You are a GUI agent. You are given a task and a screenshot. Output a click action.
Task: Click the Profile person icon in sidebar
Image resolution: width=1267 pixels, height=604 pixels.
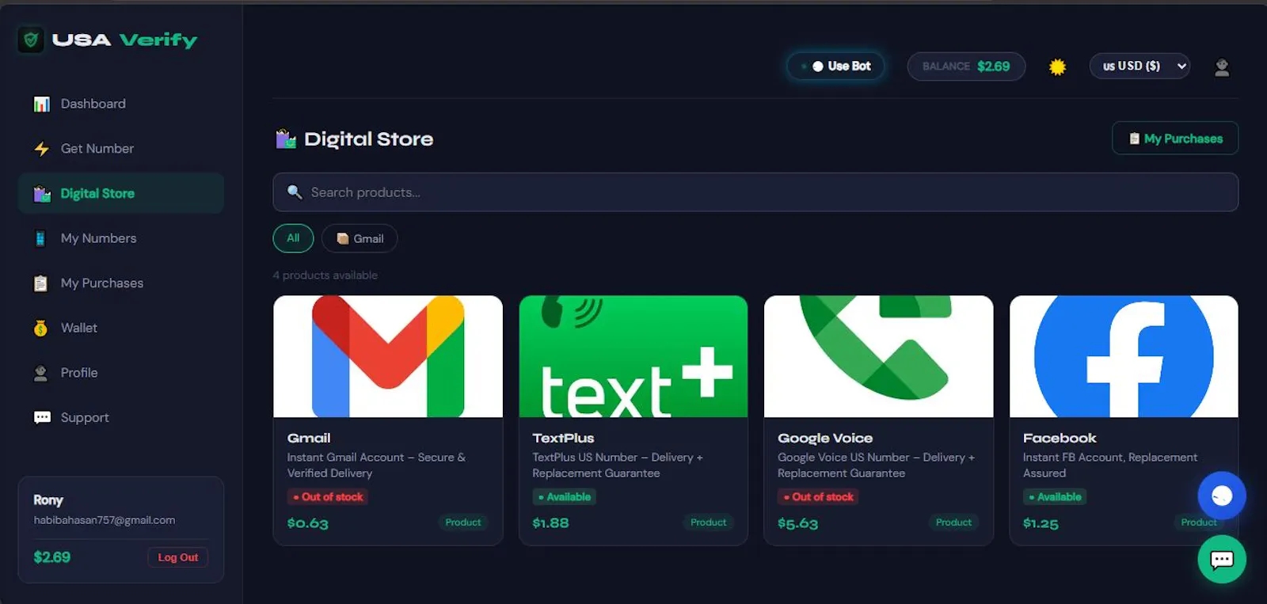click(x=40, y=373)
